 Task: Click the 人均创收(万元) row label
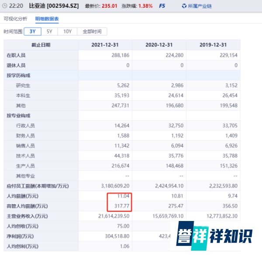tap(23, 226)
